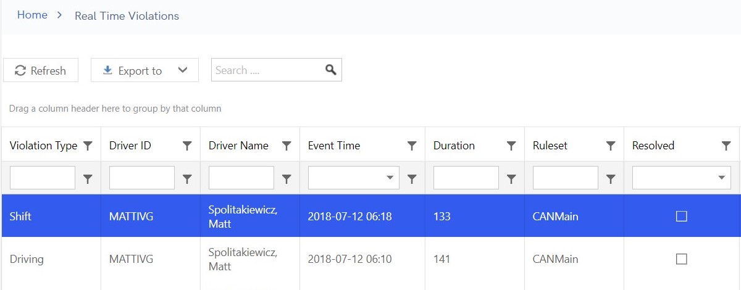Open filter menu on Ruleset header
Screen dimensions: 741x290
click(611, 146)
